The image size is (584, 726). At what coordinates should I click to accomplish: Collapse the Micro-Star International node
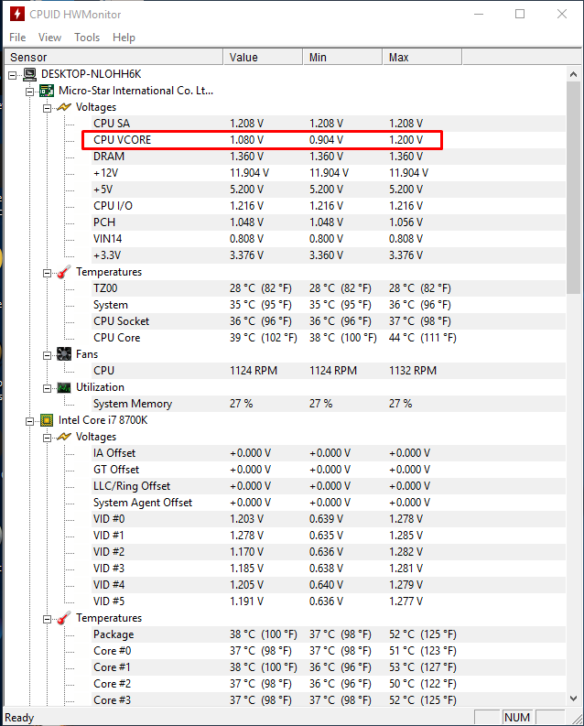click(29, 92)
